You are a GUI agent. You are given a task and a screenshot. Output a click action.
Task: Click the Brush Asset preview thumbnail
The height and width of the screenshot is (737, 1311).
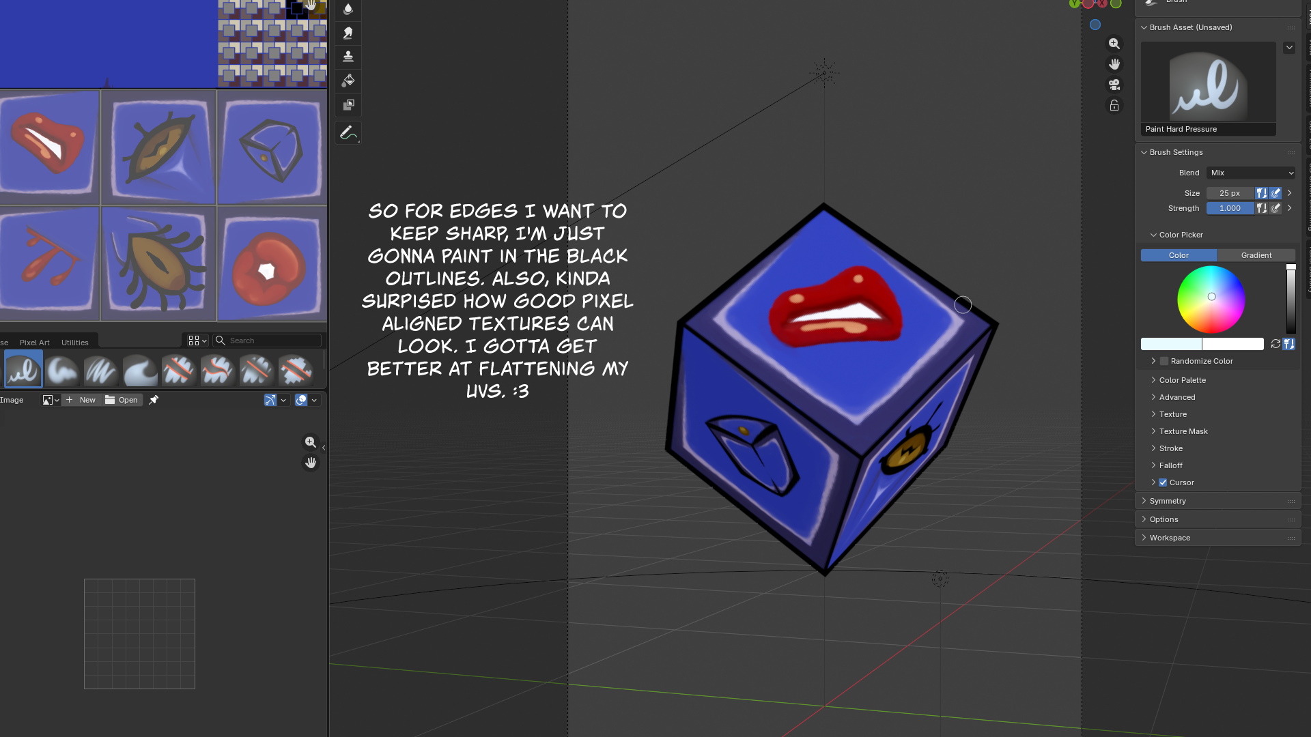click(x=1209, y=89)
